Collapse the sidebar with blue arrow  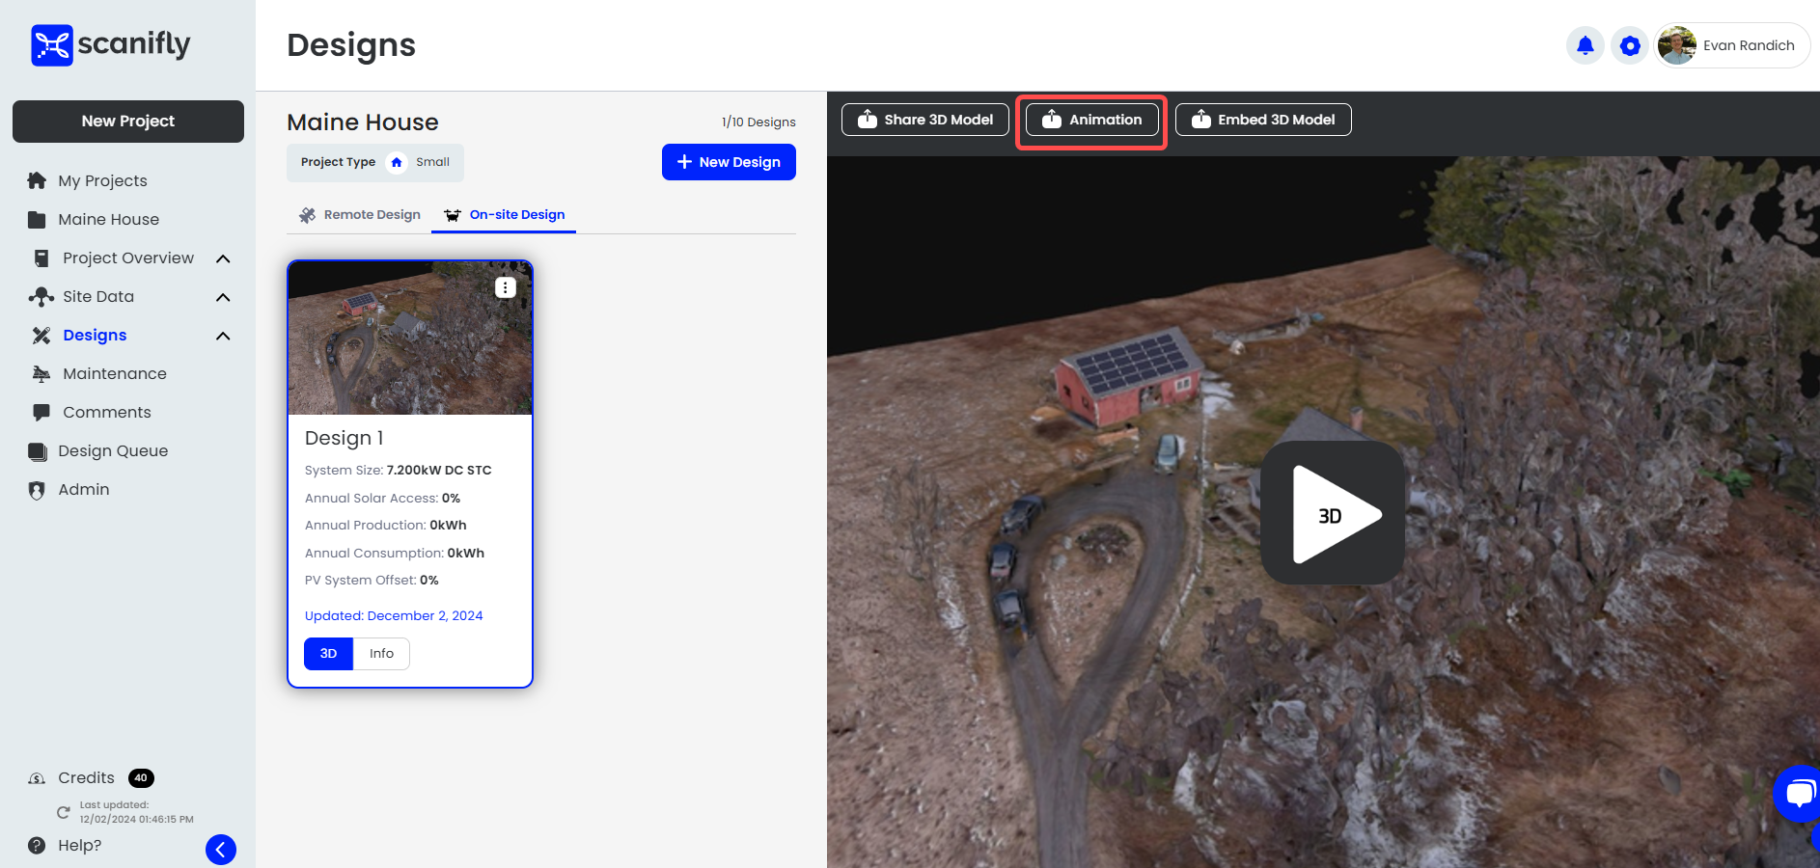pos(221,850)
